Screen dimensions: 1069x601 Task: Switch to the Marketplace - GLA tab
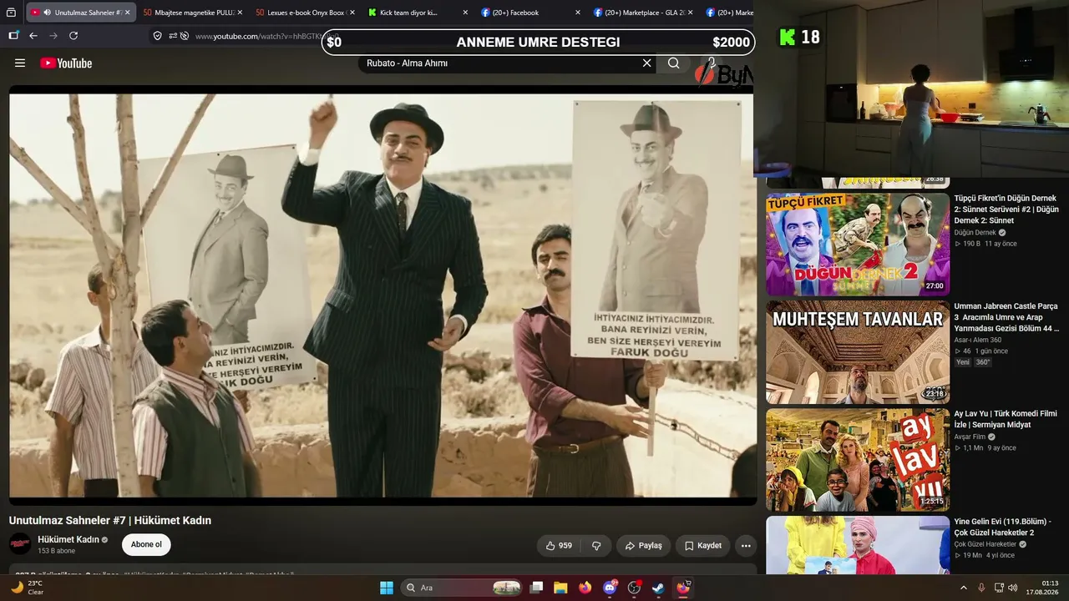coord(643,13)
